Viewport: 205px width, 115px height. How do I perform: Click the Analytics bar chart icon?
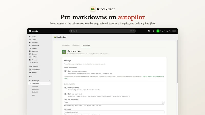coord(30,63)
